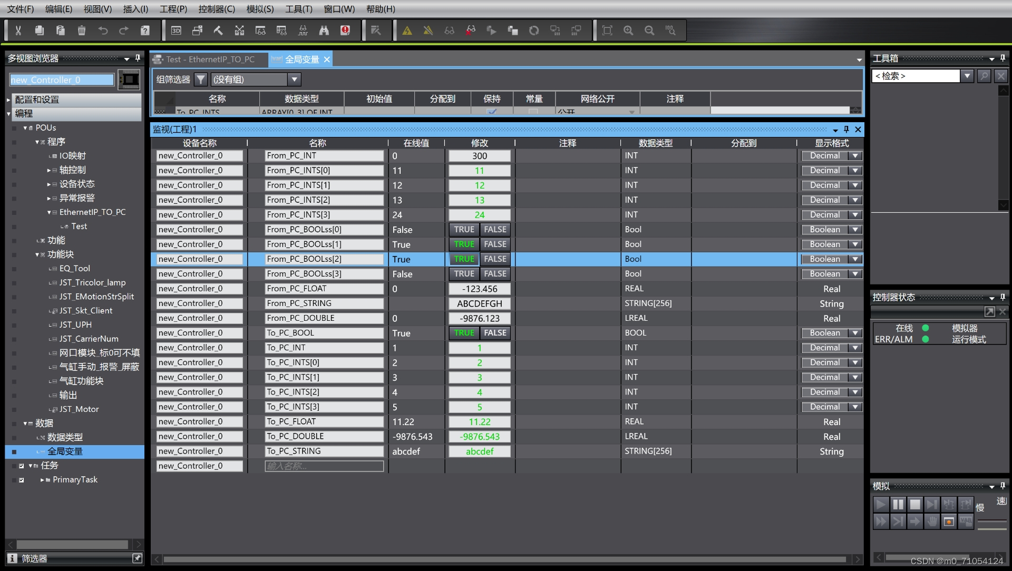Click the 输入名称 empty name input field
Viewport: 1012px width, 571px height.
click(324, 466)
